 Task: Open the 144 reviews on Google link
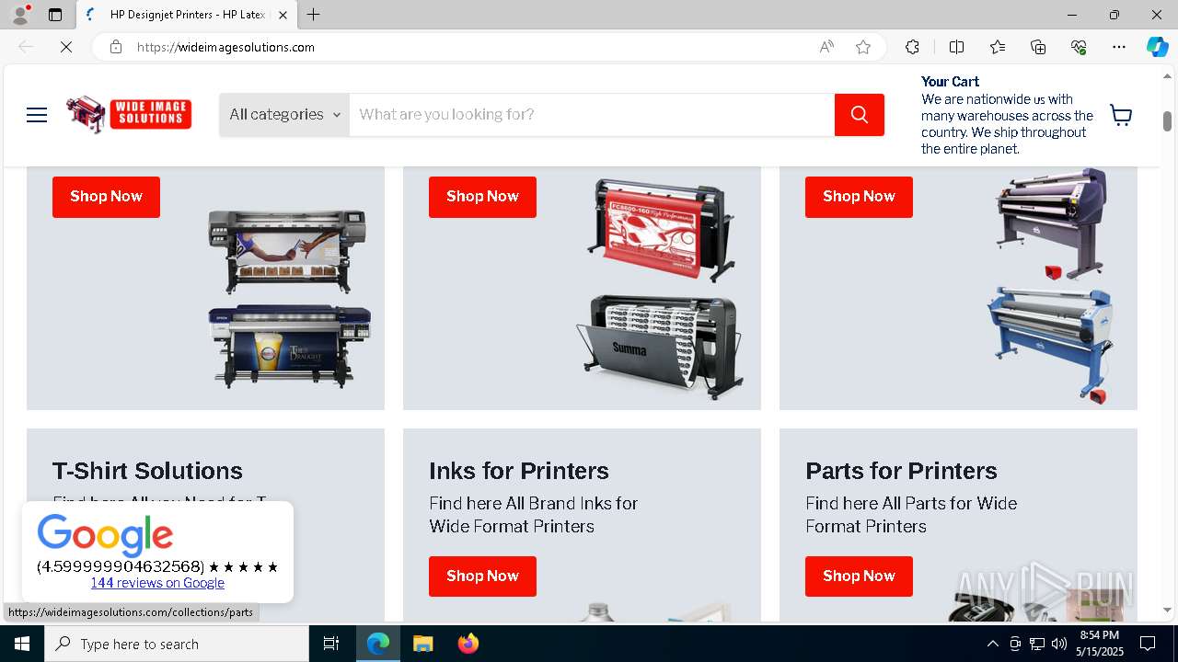tap(157, 583)
